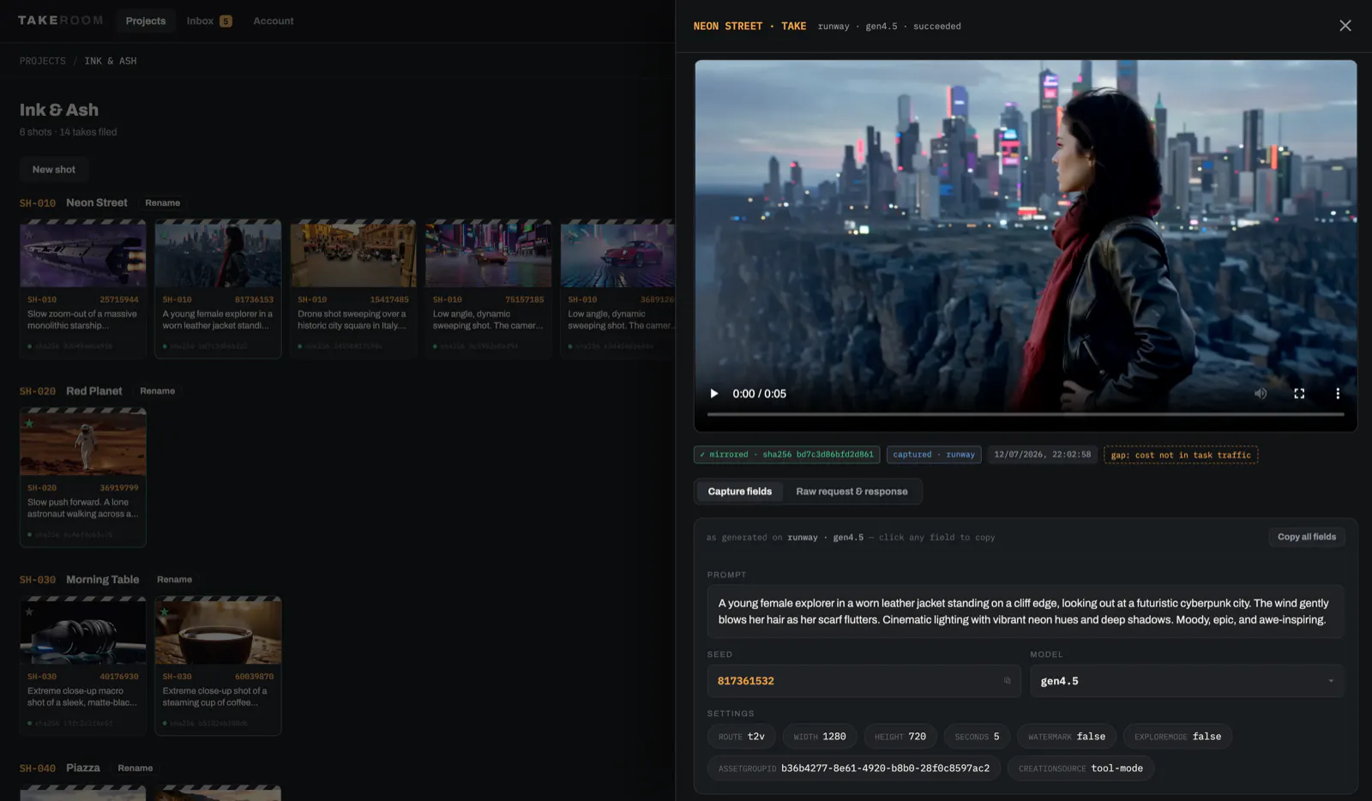Copy the CREATIONSOURCE tool-mode chip

(x=1080, y=768)
